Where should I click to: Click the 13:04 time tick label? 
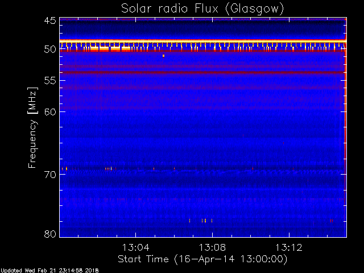click(135, 247)
